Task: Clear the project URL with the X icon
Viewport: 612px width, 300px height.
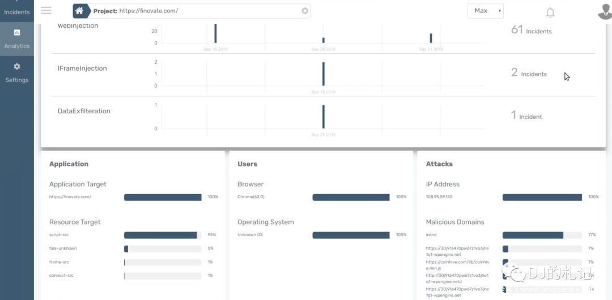Action: (305, 11)
